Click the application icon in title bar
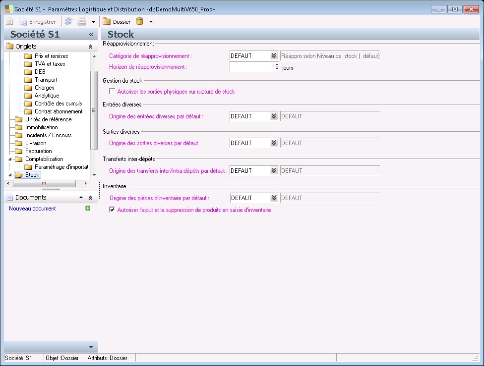The image size is (484, 366). 9,9
